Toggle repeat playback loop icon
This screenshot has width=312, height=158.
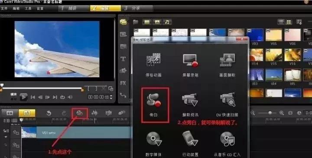pyautogui.click(x=62, y=97)
